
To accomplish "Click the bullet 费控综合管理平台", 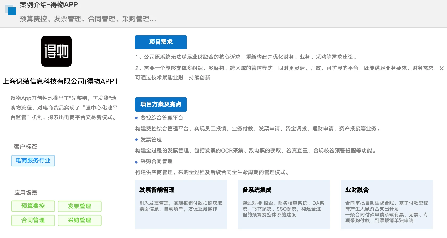I will (x=162, y=118).
